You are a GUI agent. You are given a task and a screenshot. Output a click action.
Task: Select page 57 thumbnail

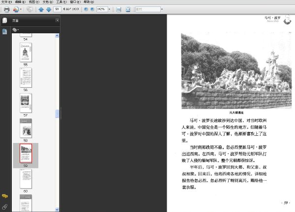[26, 103]
